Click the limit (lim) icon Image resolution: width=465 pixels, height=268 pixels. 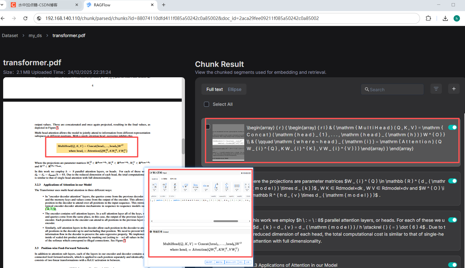click(x=195, y=187)
